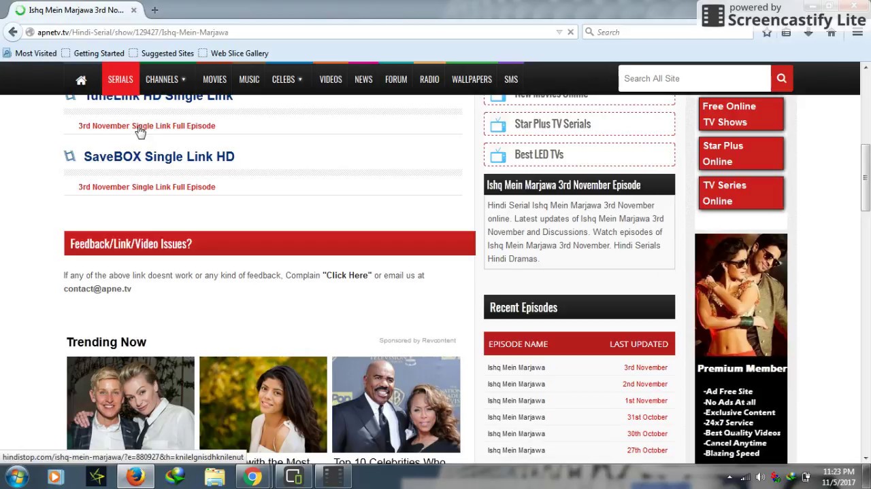Click the Premium Member ad banner
The height and width of the screenshot is (489, 871).
[741, 348]
